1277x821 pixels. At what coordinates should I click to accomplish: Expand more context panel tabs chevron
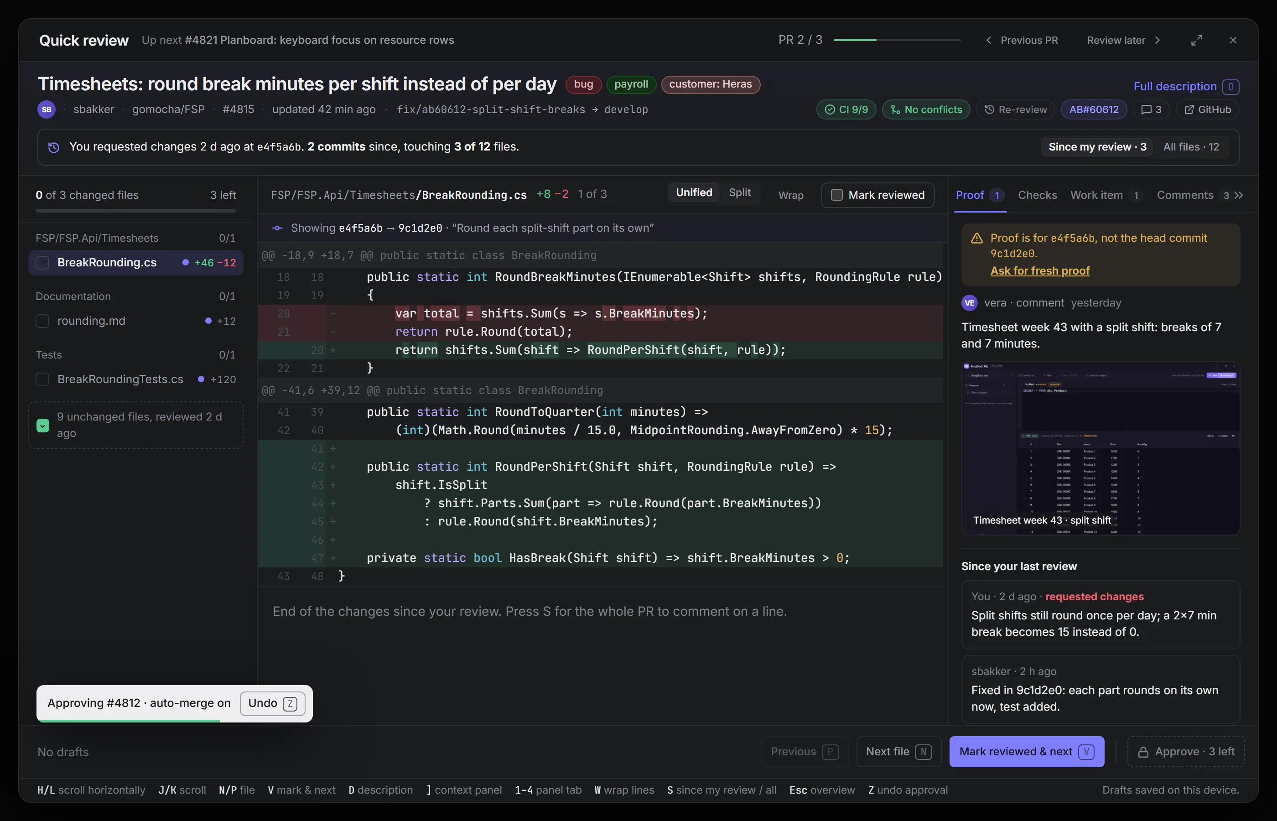point(1239,196)
